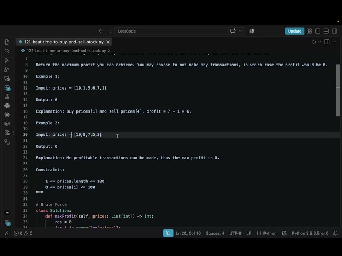Viewport: 342px width, 256px height.
Task: Click the LeetCode command center search field
Action: pyautogui.click(x=180, y=31)
